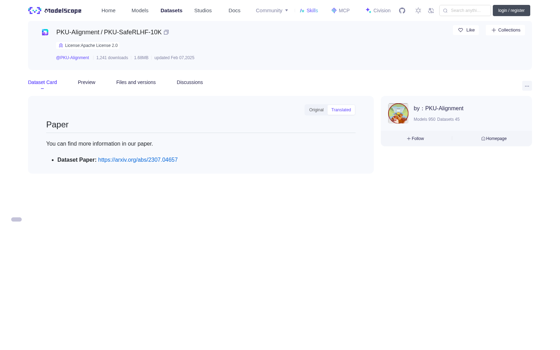The height and width of the screenshot is (350, 560).
Task: Switch description to Original
Action: (316, 110)
